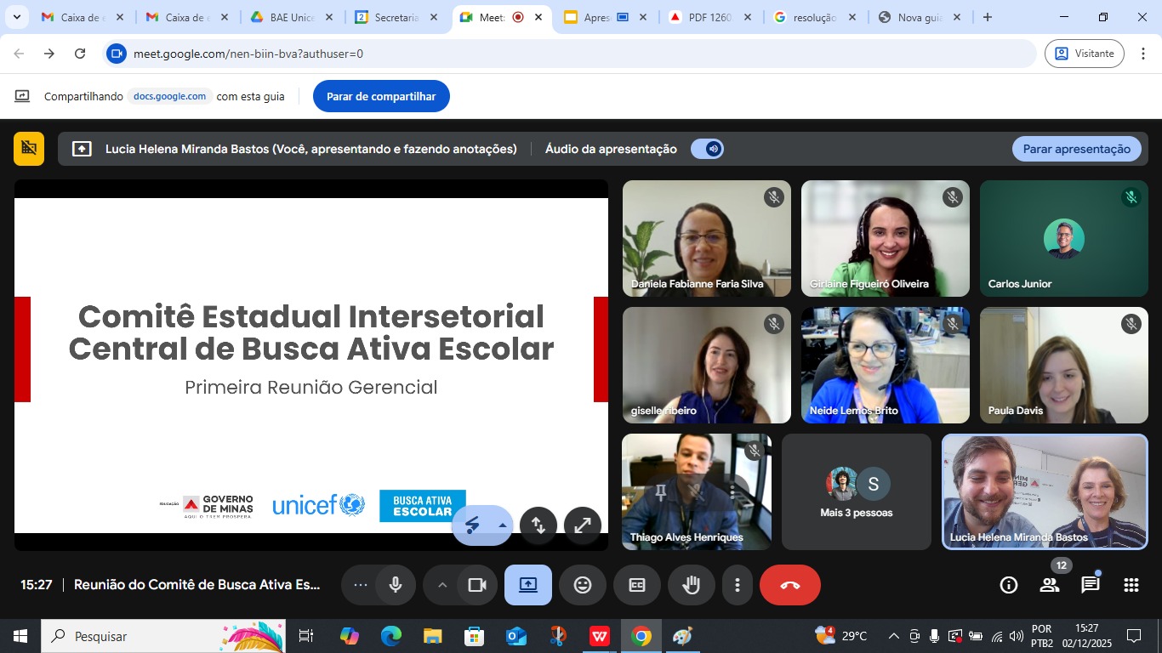Turn on closed captions

point(637,585)
